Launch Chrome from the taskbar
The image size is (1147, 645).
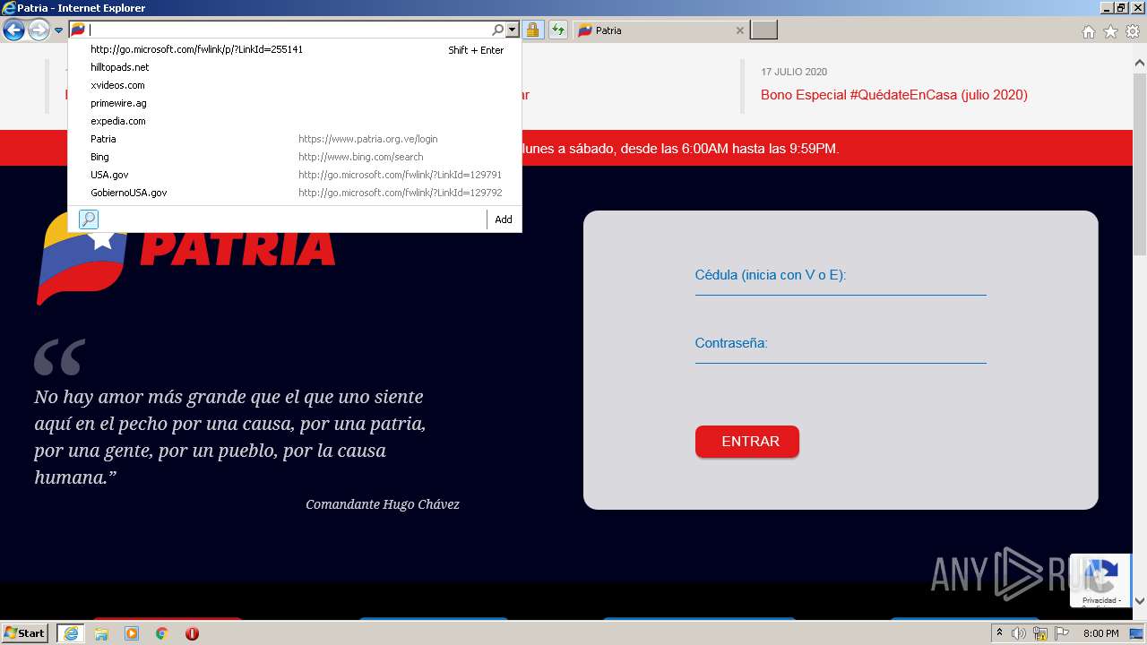[161, 633]
